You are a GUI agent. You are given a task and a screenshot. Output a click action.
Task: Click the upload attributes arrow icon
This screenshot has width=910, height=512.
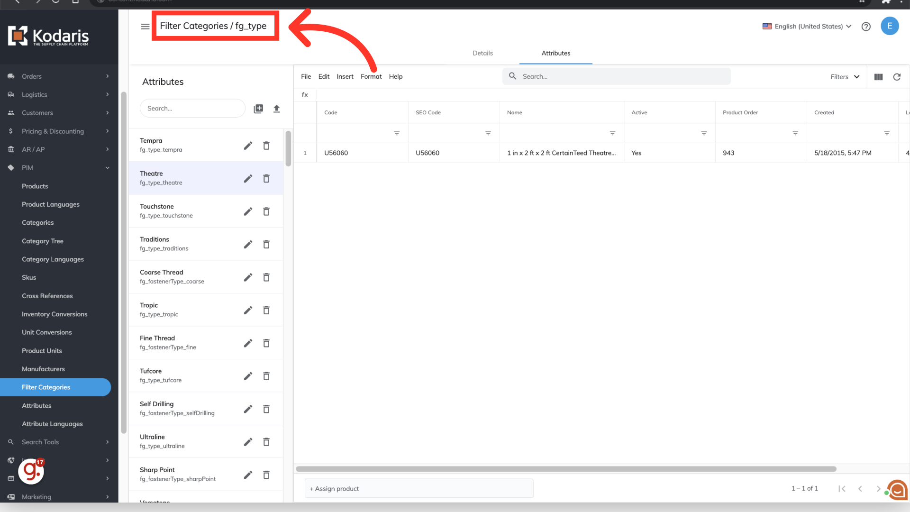click(x=277, y=109)
